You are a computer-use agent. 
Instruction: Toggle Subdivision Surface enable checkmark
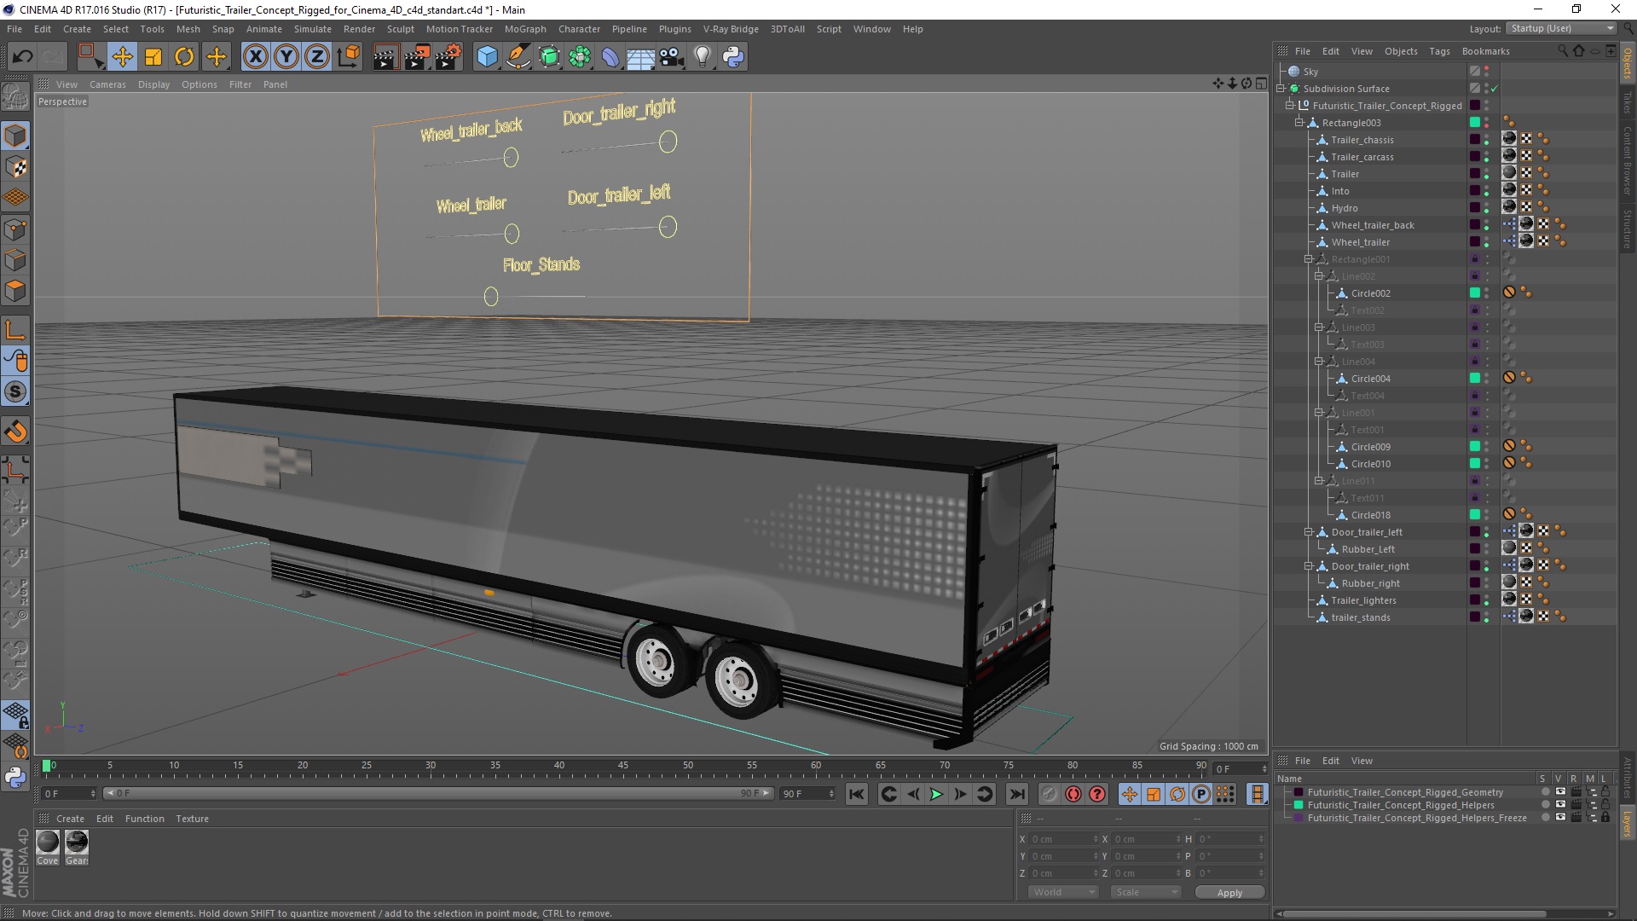coord(1495,89)
